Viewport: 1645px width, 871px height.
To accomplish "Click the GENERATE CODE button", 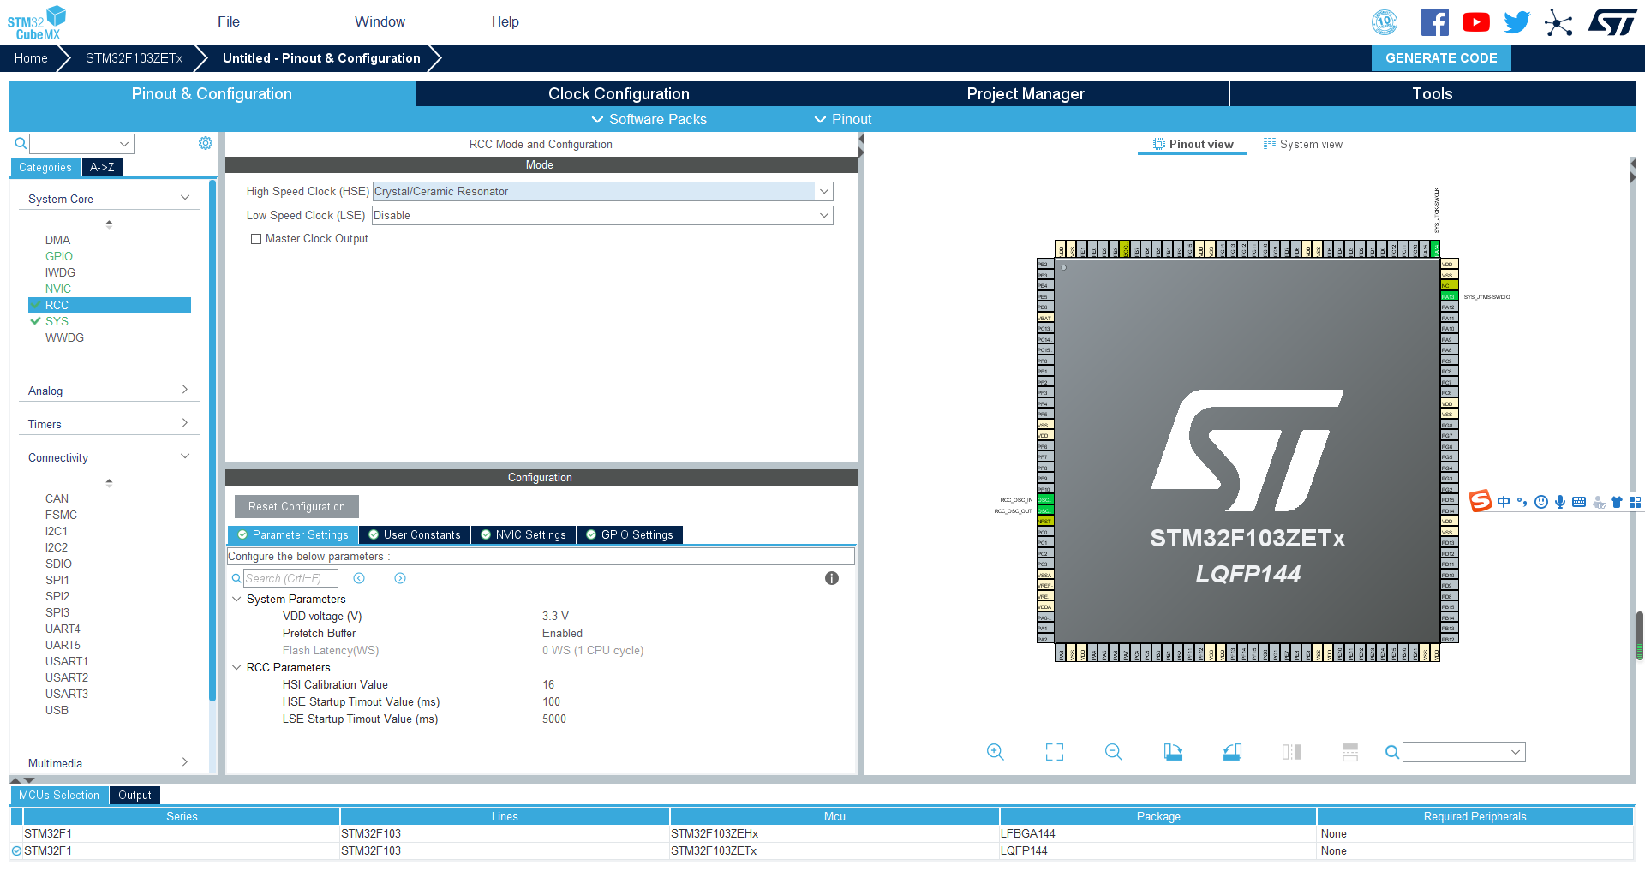I will (1441, 58).
